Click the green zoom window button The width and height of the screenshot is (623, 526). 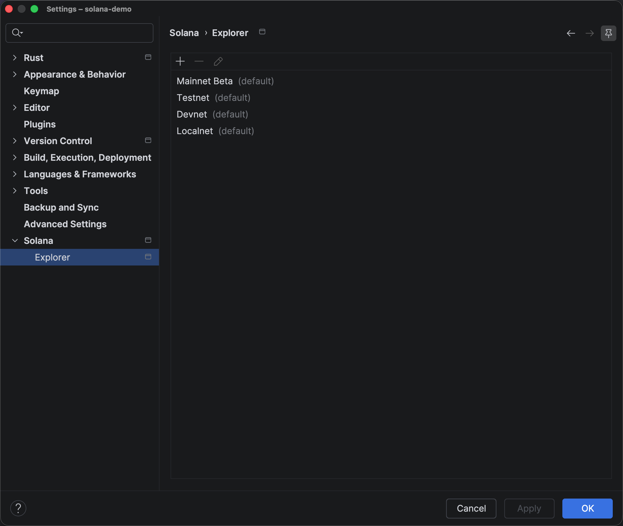[x=34, y=9]
